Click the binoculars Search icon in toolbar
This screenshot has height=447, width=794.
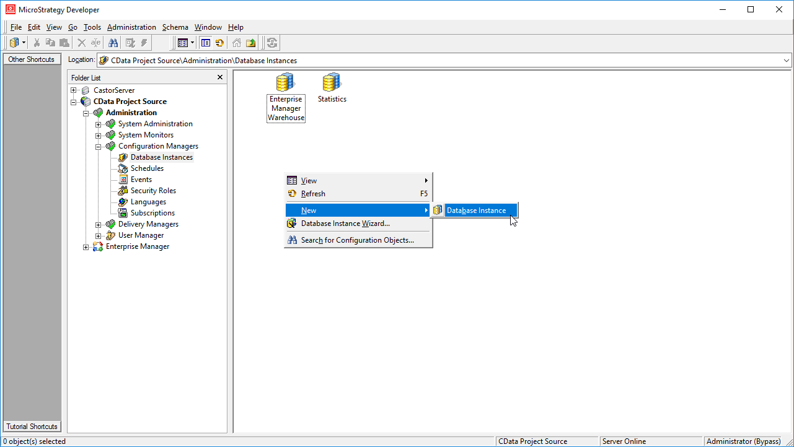click(113, 43)
